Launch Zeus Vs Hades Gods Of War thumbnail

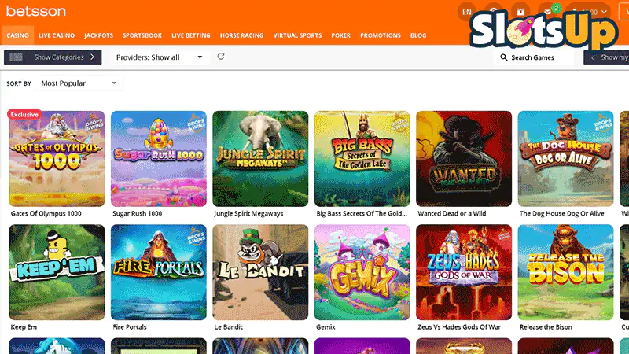pos(464,272)
